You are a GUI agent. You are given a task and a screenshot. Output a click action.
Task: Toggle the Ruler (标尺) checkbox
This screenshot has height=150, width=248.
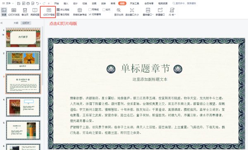click(x=104, y=9)
